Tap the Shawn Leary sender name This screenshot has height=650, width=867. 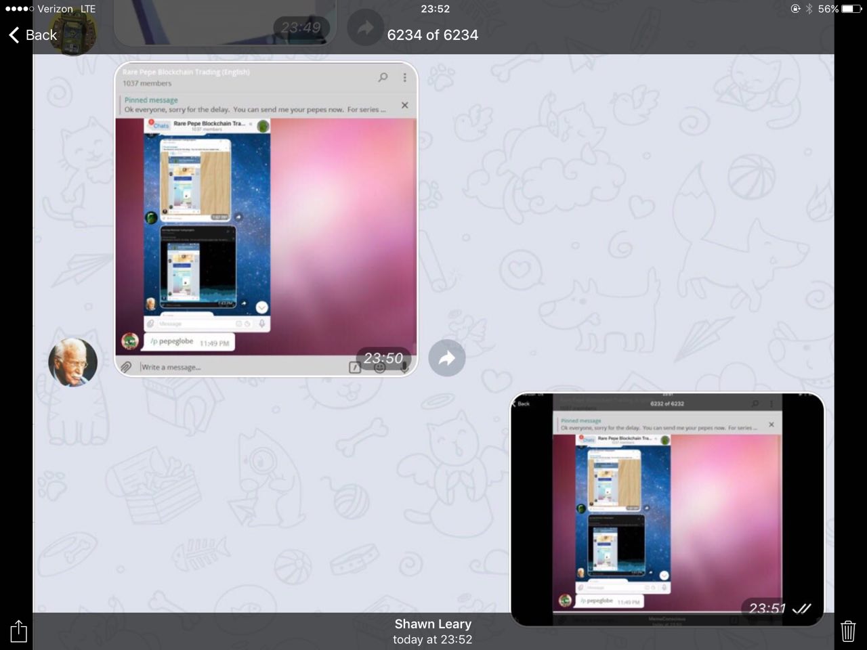[x=433, y=624]
